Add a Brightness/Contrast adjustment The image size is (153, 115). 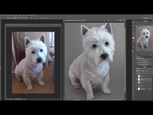point(140,60)
